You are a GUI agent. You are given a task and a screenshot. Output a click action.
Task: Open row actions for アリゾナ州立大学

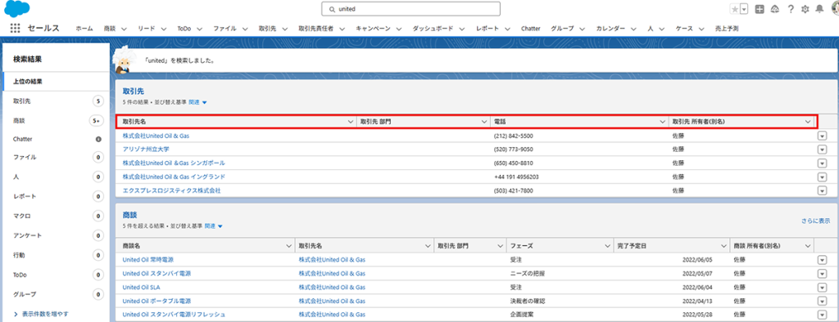tap(822, 150)
